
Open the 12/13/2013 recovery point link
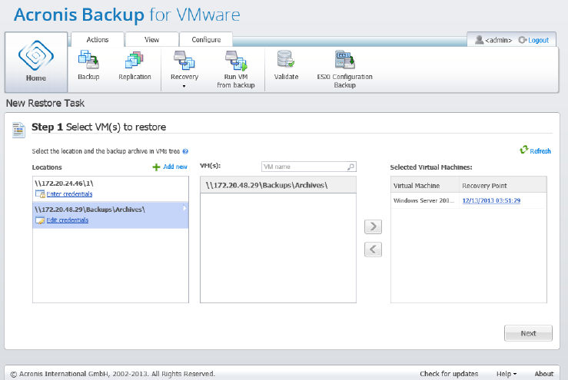click(x=491, y=200)
